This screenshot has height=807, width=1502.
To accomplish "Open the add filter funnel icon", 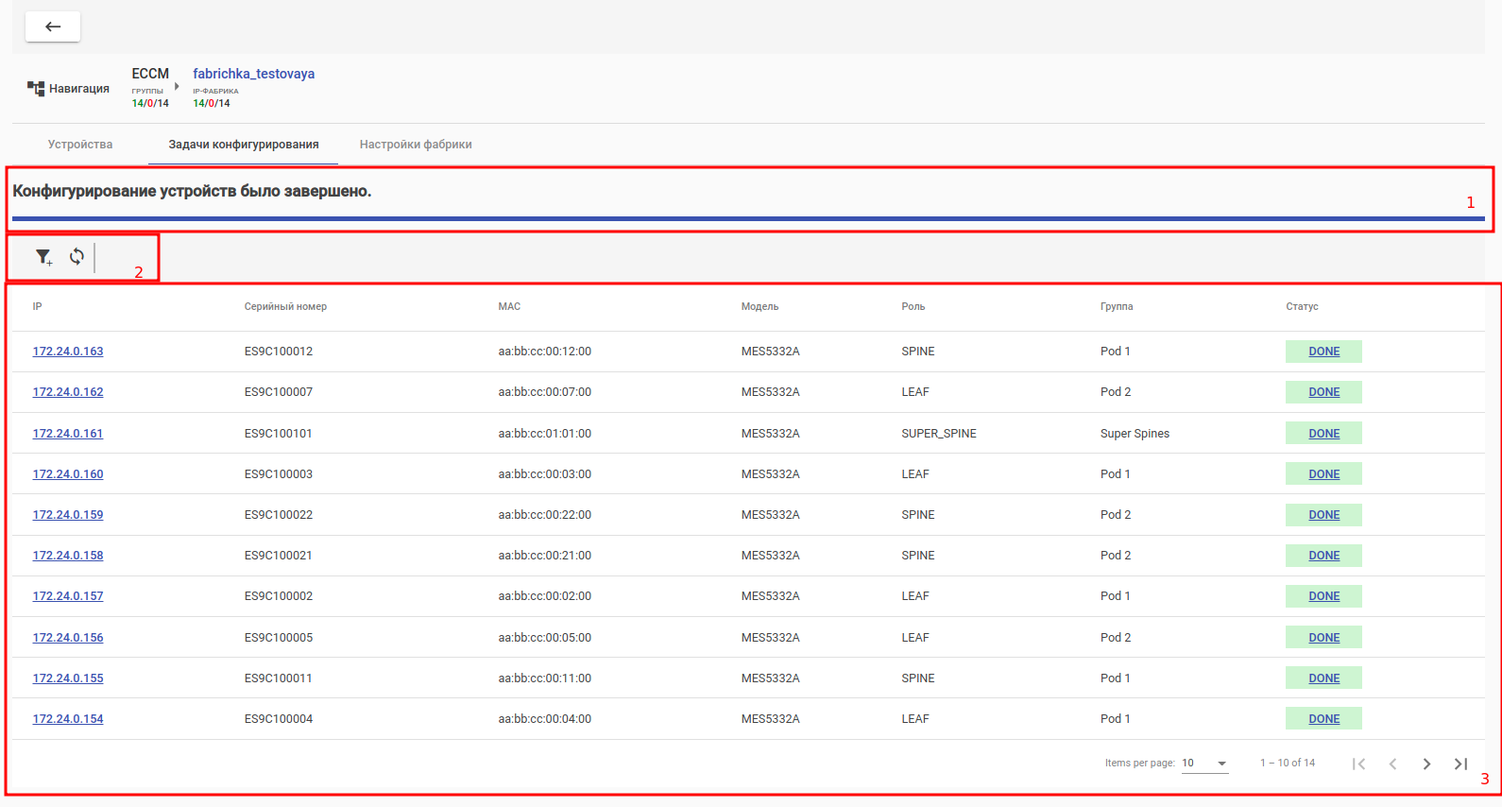I will 43,257.
